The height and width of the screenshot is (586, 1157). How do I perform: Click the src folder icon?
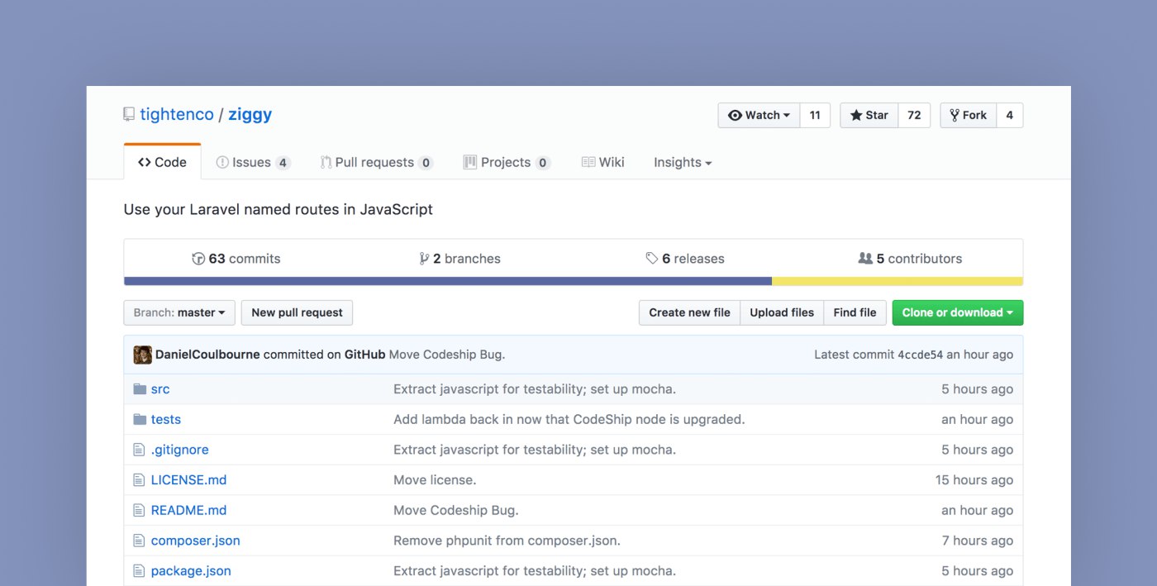click(x=140, y=389)
